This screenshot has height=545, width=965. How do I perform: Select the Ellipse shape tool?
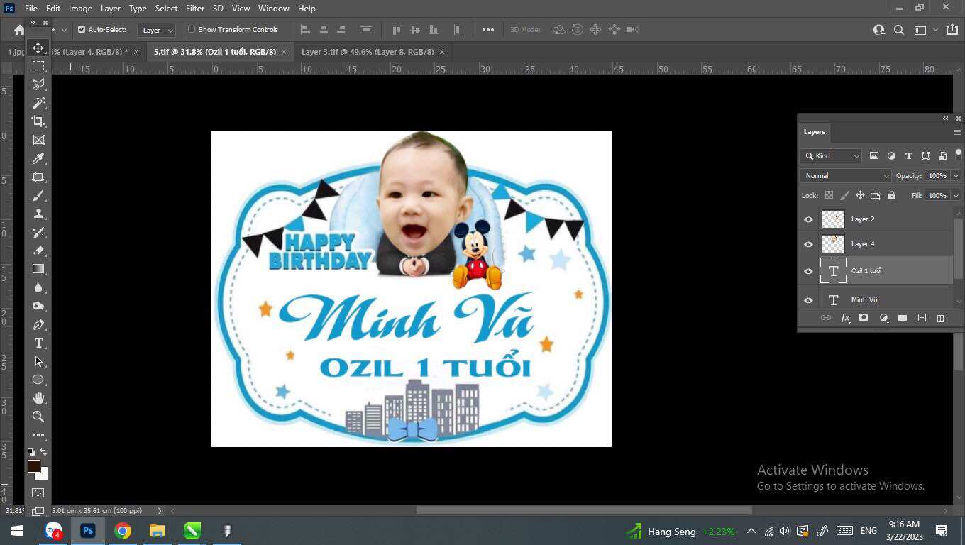point(38,380)
